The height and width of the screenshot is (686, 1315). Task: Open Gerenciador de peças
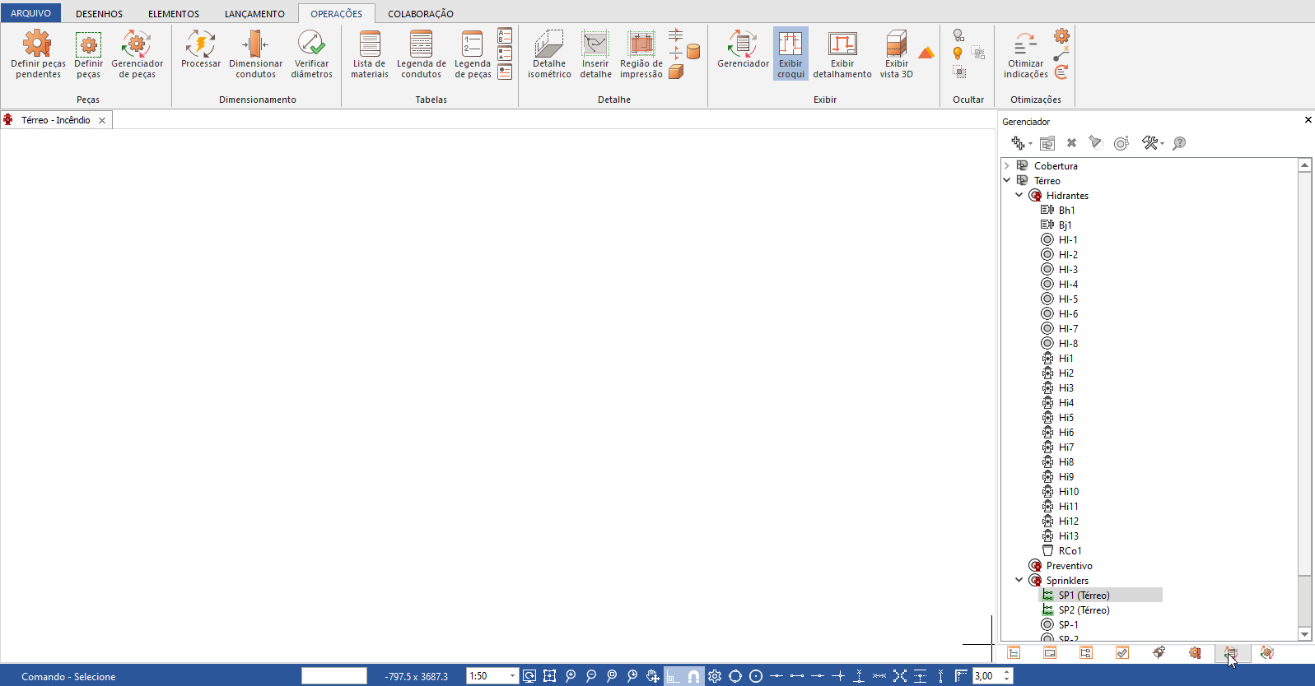[x=137, y=54]
